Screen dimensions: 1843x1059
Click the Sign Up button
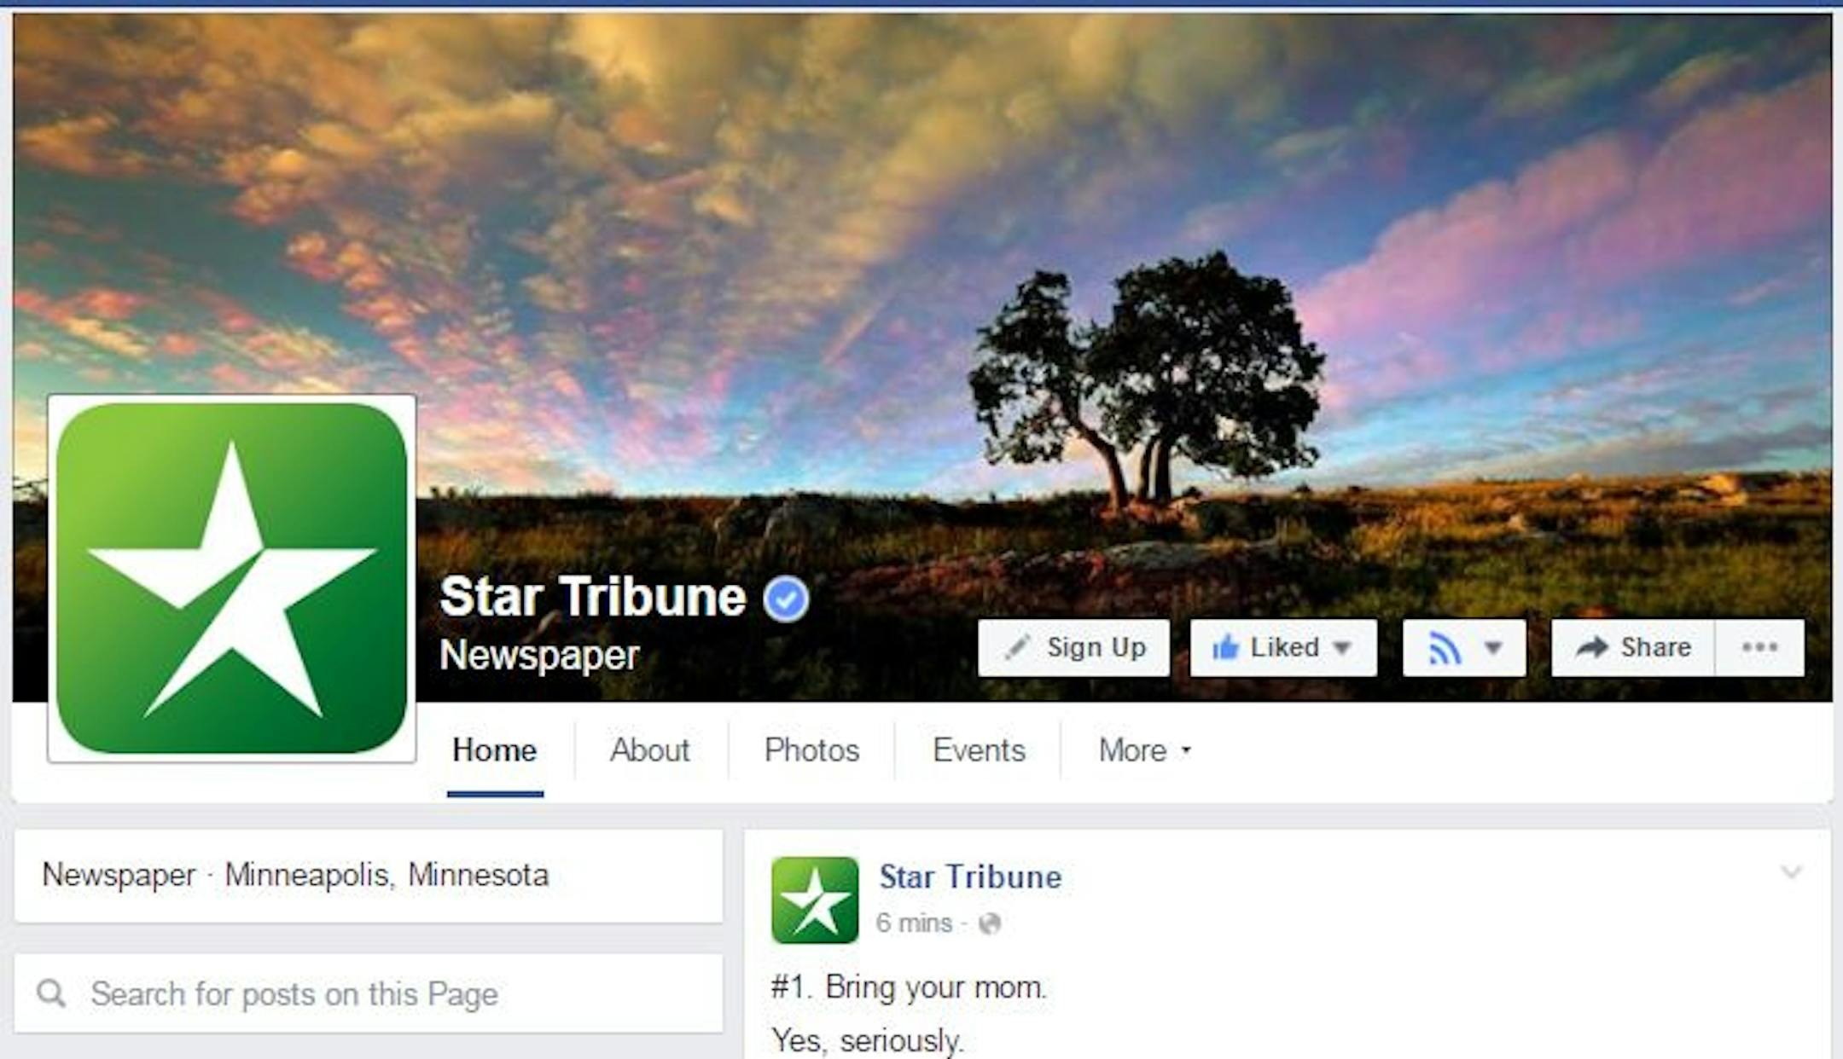(1073, 648)
